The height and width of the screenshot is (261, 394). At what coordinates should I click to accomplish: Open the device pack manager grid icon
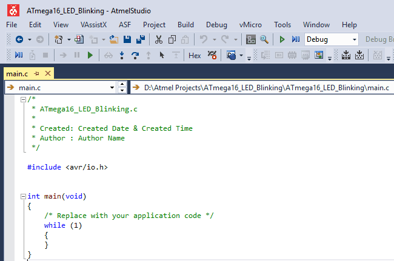coord(251,39)
